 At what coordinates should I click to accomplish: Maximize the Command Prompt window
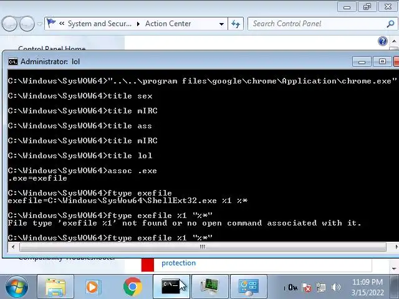tap(382, 62)
